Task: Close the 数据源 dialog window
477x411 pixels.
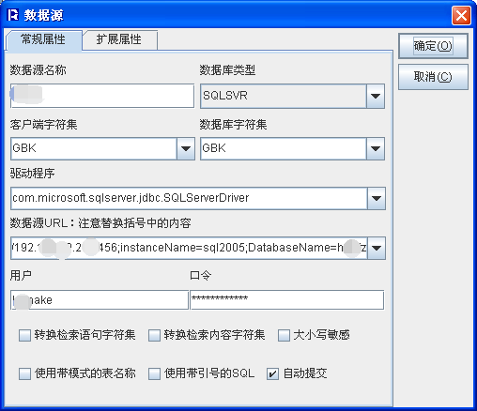Action: [x=461, y=15]
